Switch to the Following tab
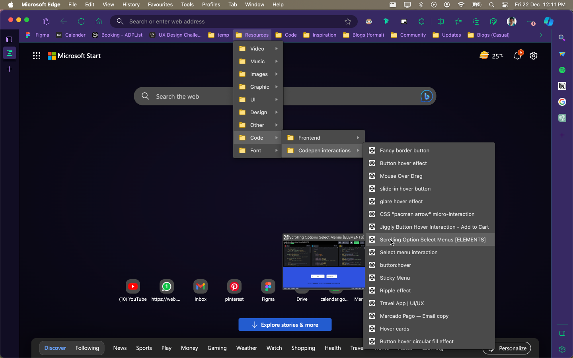Image resolution: width=573 pixels, height=358 pixels. pyautogui.click(x=87, y=348)
